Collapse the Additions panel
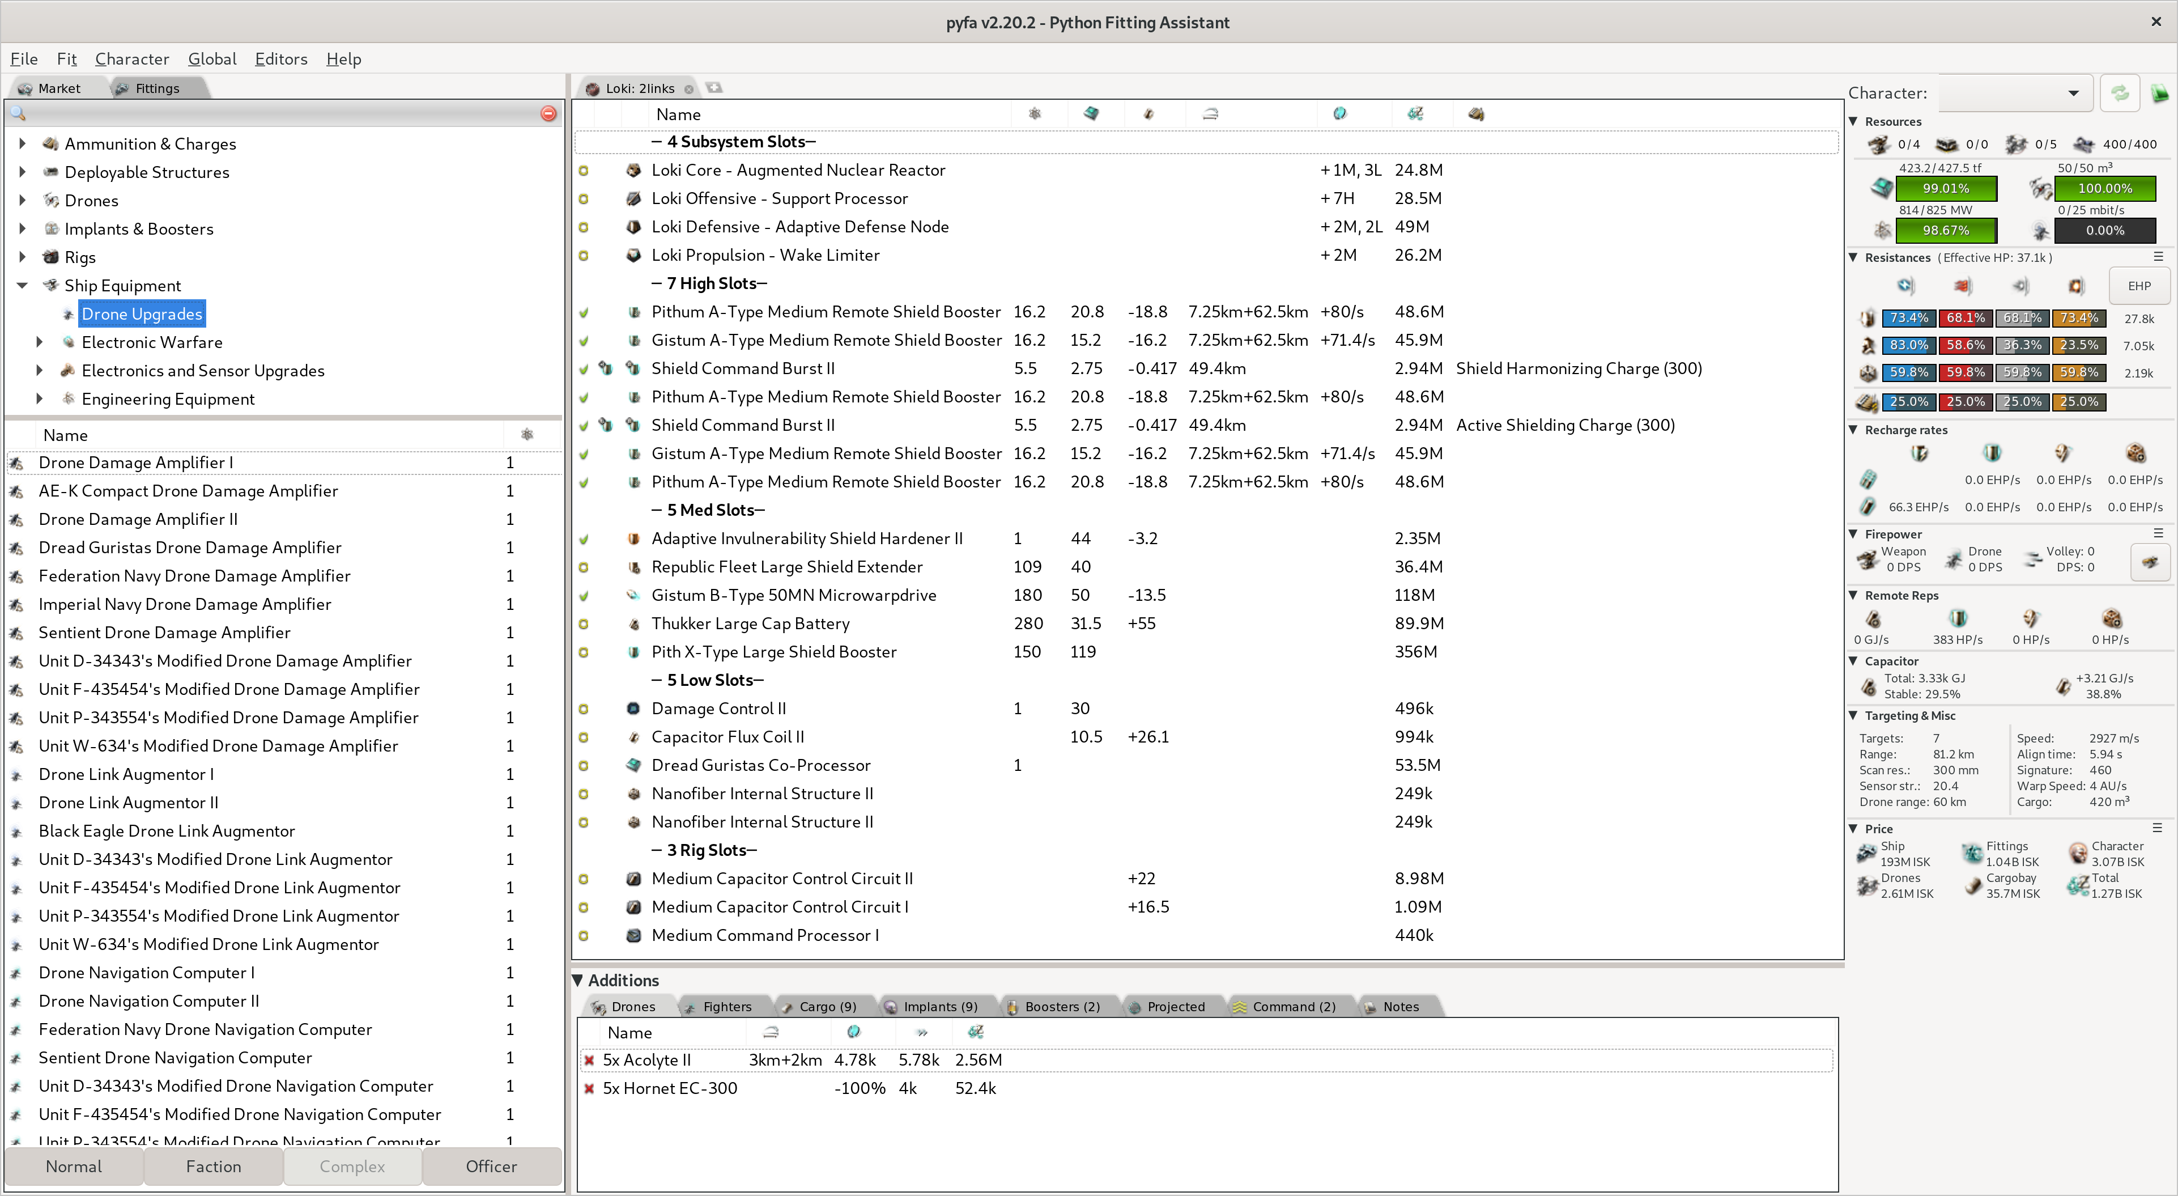 tap(578, 980)
